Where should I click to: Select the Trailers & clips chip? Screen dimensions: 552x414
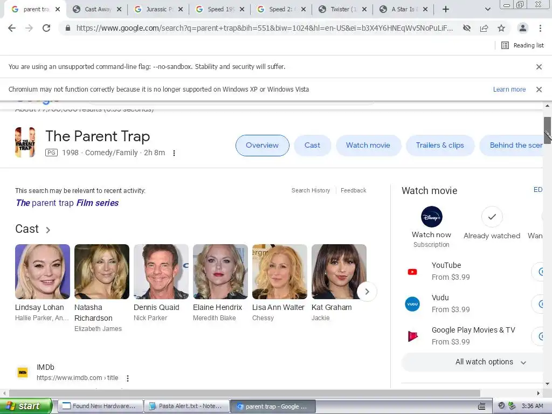tap(440, 146)
